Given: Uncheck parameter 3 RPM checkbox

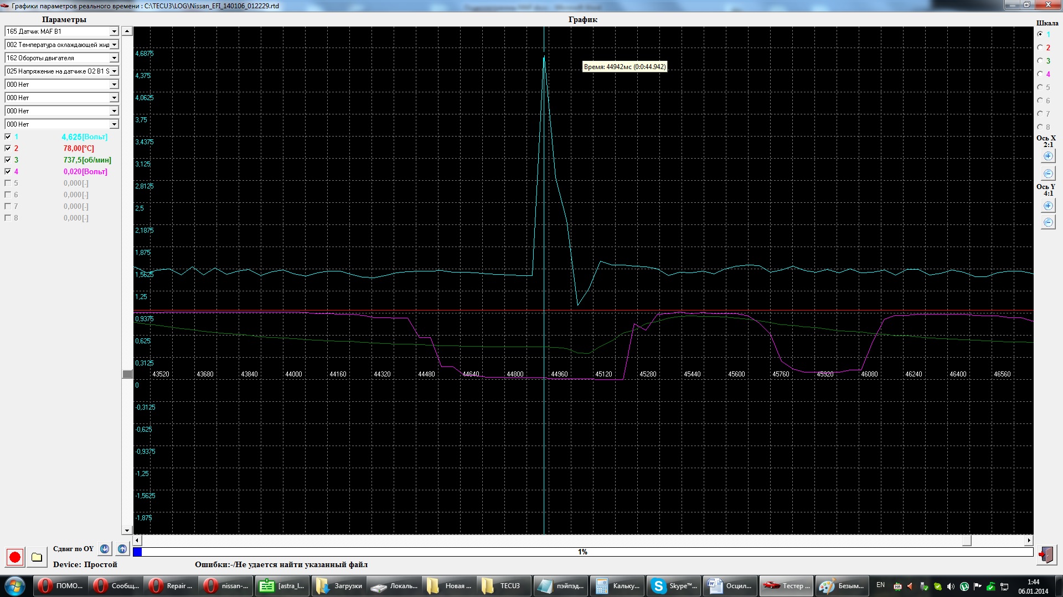Looking at the screenshot, I should click(8, 160).
